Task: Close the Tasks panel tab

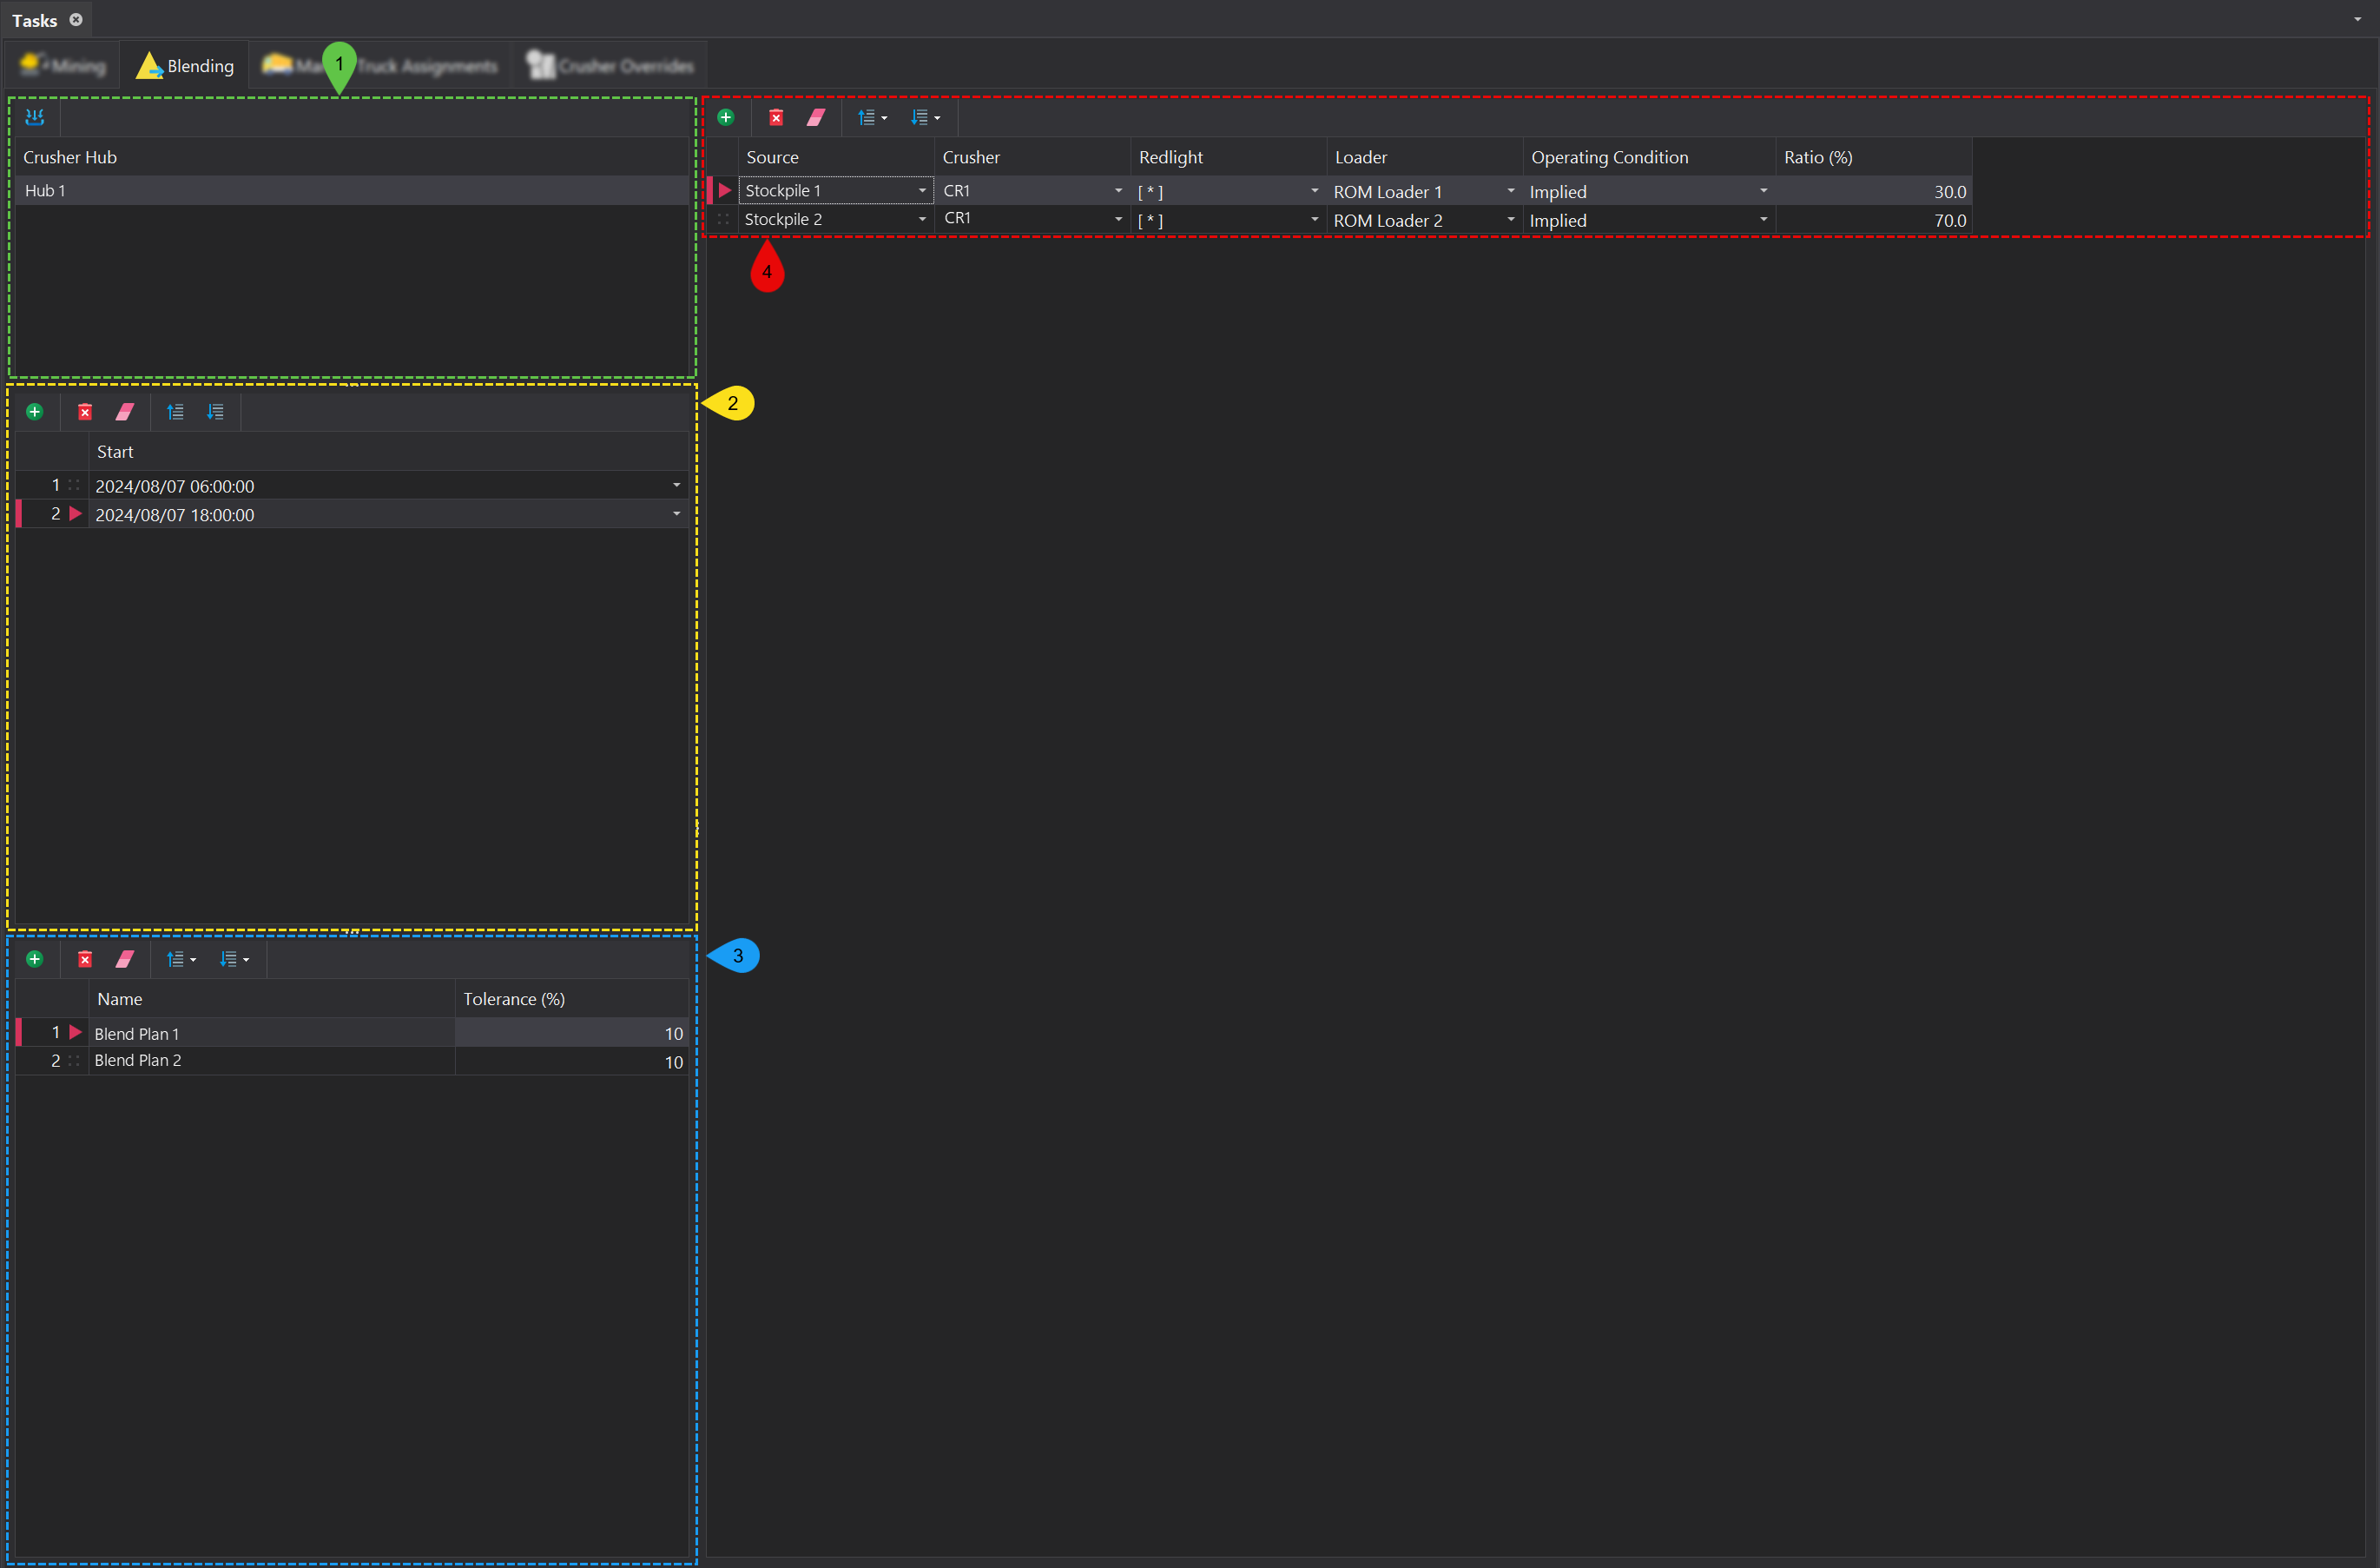Action: point(76,20)
